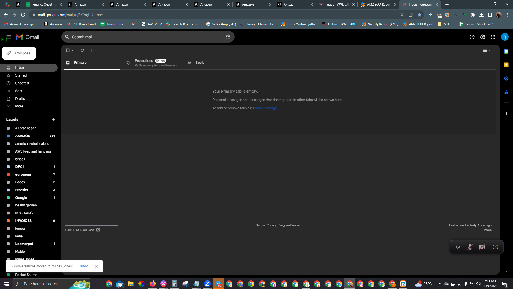Toggle the muted microphone button

pyautogui.click(x=470, y=247)
